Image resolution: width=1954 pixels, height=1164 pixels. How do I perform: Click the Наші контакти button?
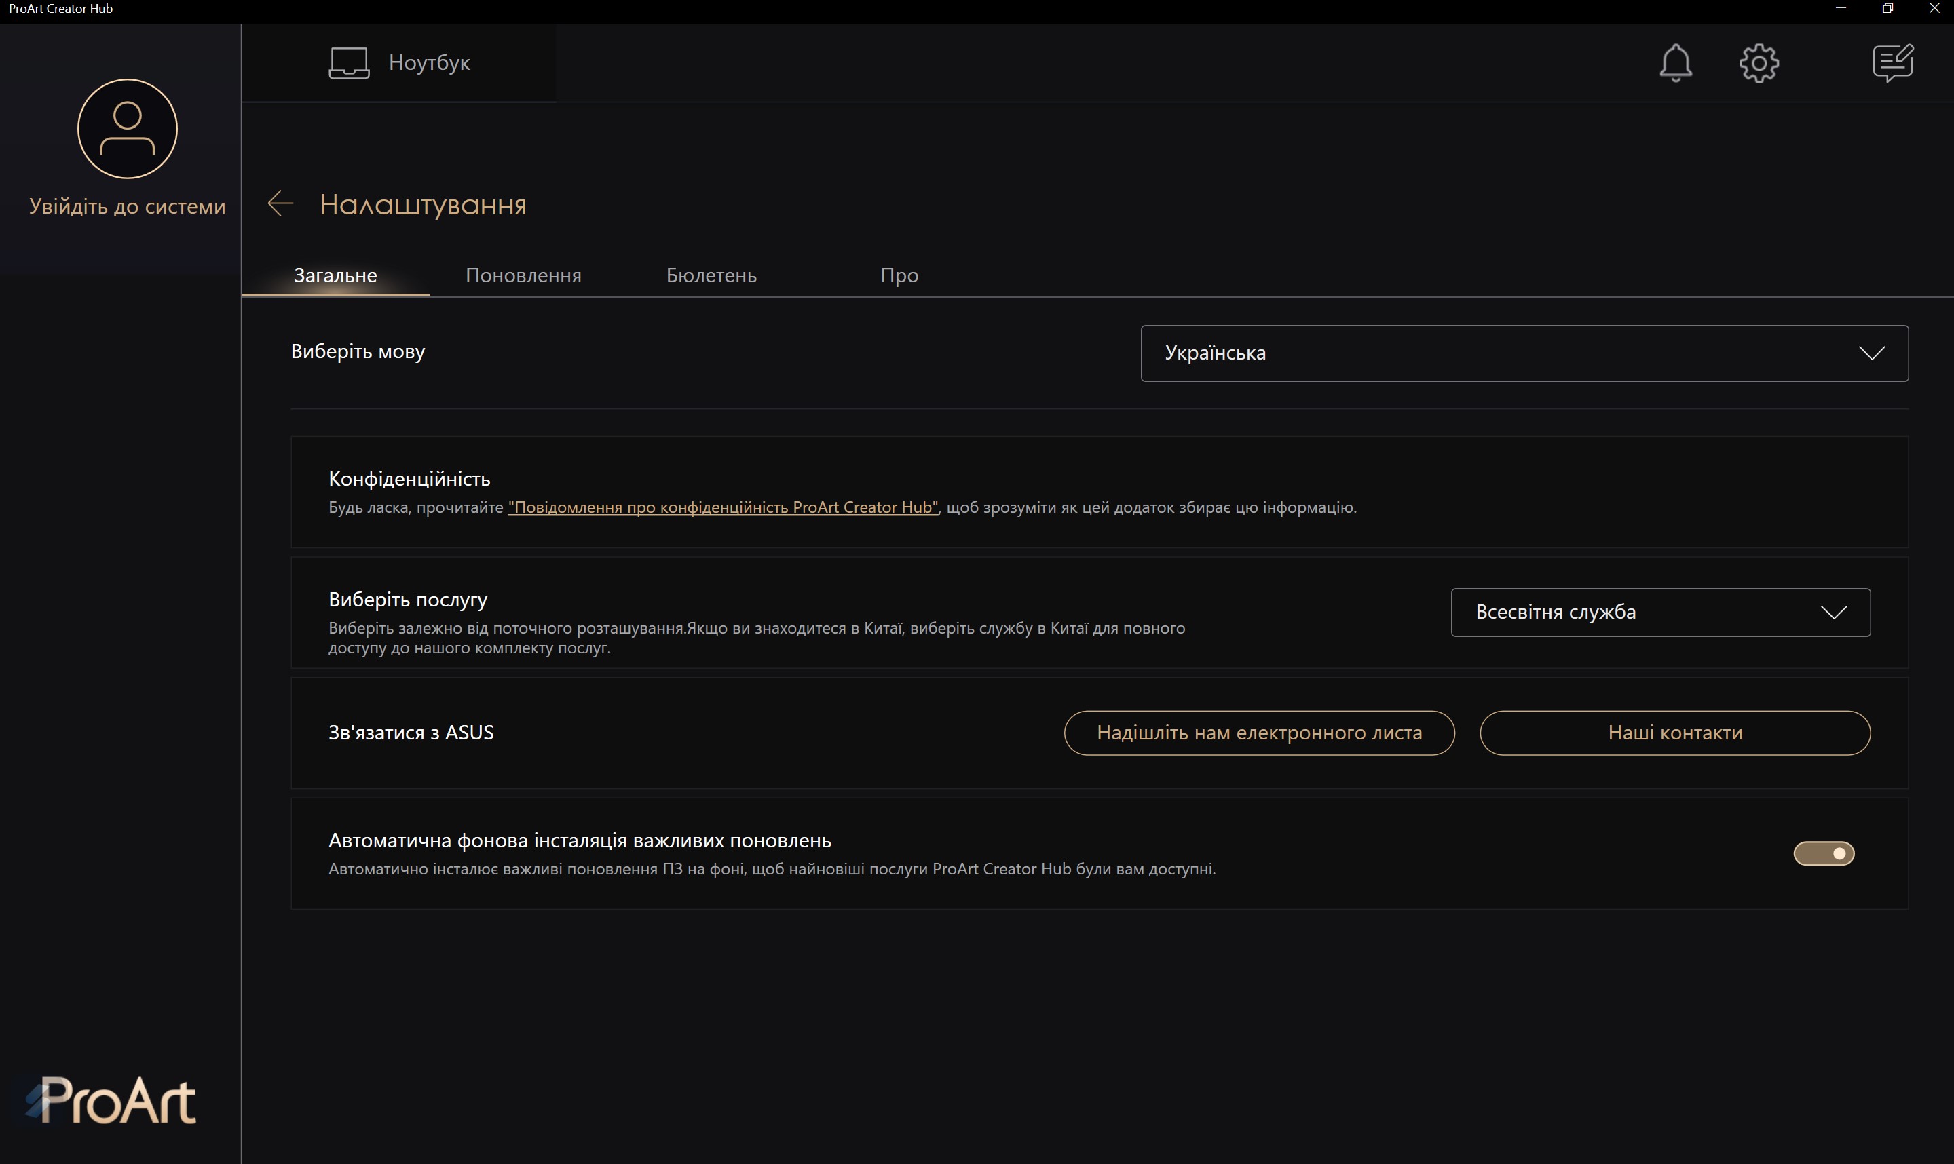[x=1674, y=733]
